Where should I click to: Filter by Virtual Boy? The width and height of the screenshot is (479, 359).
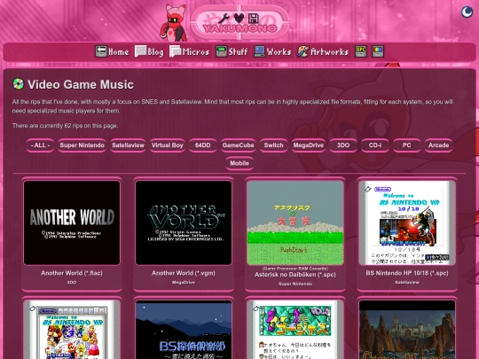click(x=168, y=145)
